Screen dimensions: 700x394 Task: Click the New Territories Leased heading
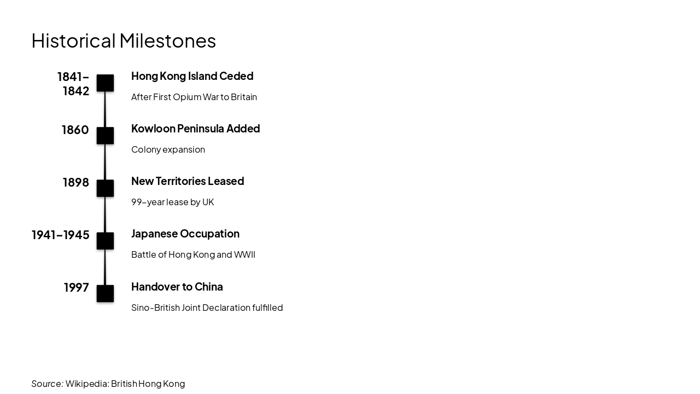click(188, 181)
